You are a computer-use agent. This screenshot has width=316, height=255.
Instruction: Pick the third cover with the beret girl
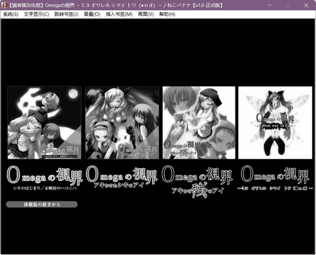click(199, 123)
